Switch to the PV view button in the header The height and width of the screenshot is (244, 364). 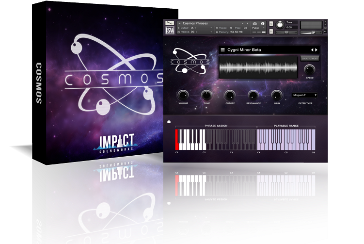pos(325,31)
